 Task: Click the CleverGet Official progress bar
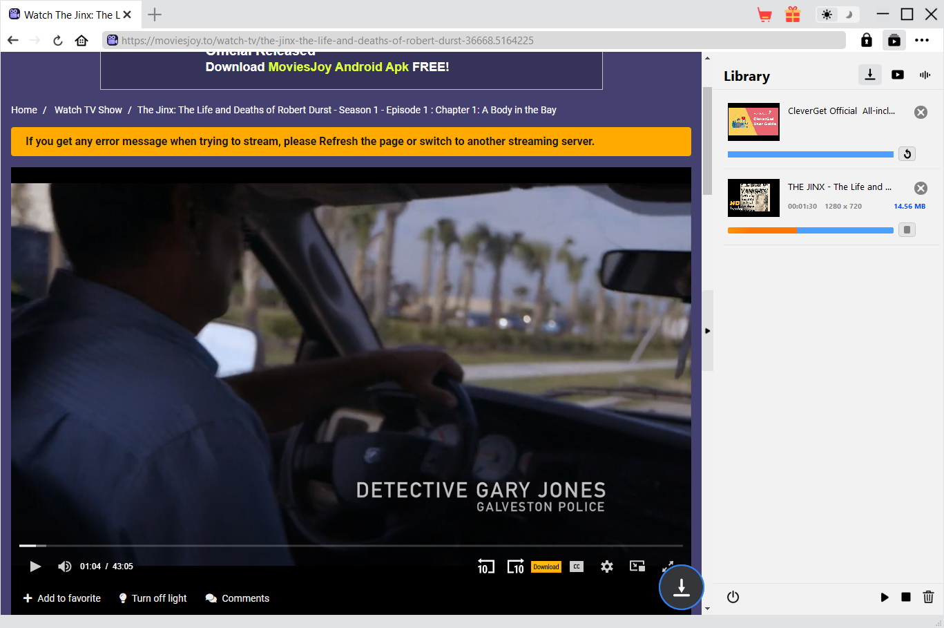tap(811, 154)
